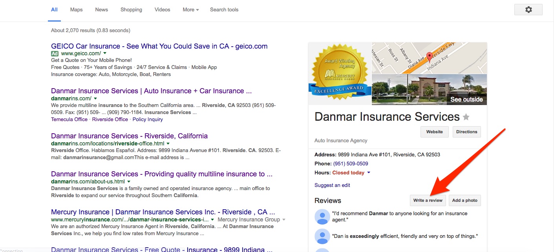The height and width of the screenshot is (252, 554).
Task: Click the Write a review button
Action: 428,200
